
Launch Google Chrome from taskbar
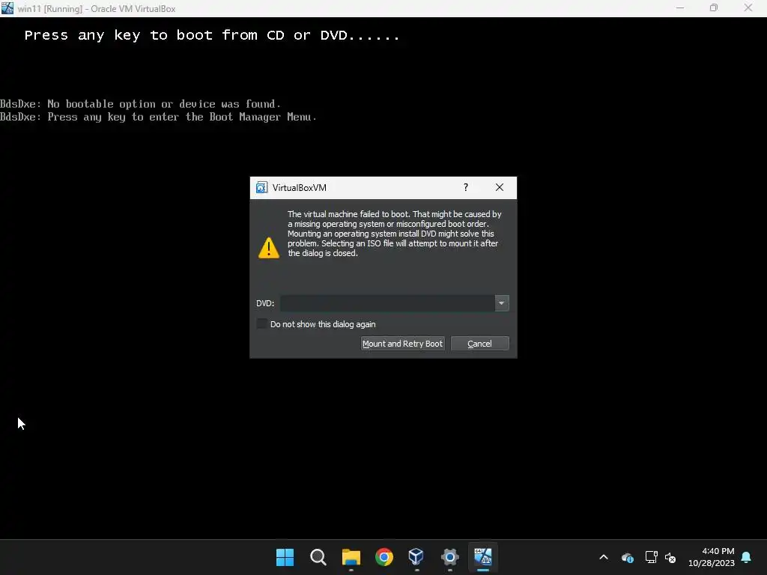pos(384,557)
